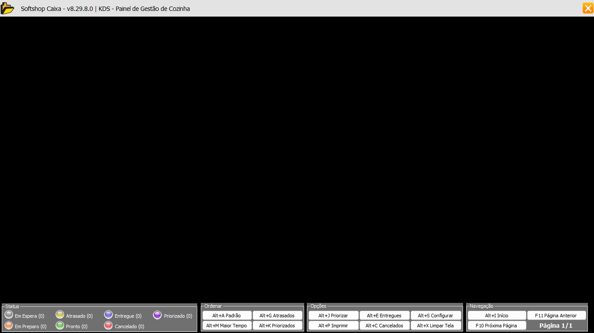Clear the screen with Alt+X Limpar Tela
594x333 pixels.
(435, 326)
